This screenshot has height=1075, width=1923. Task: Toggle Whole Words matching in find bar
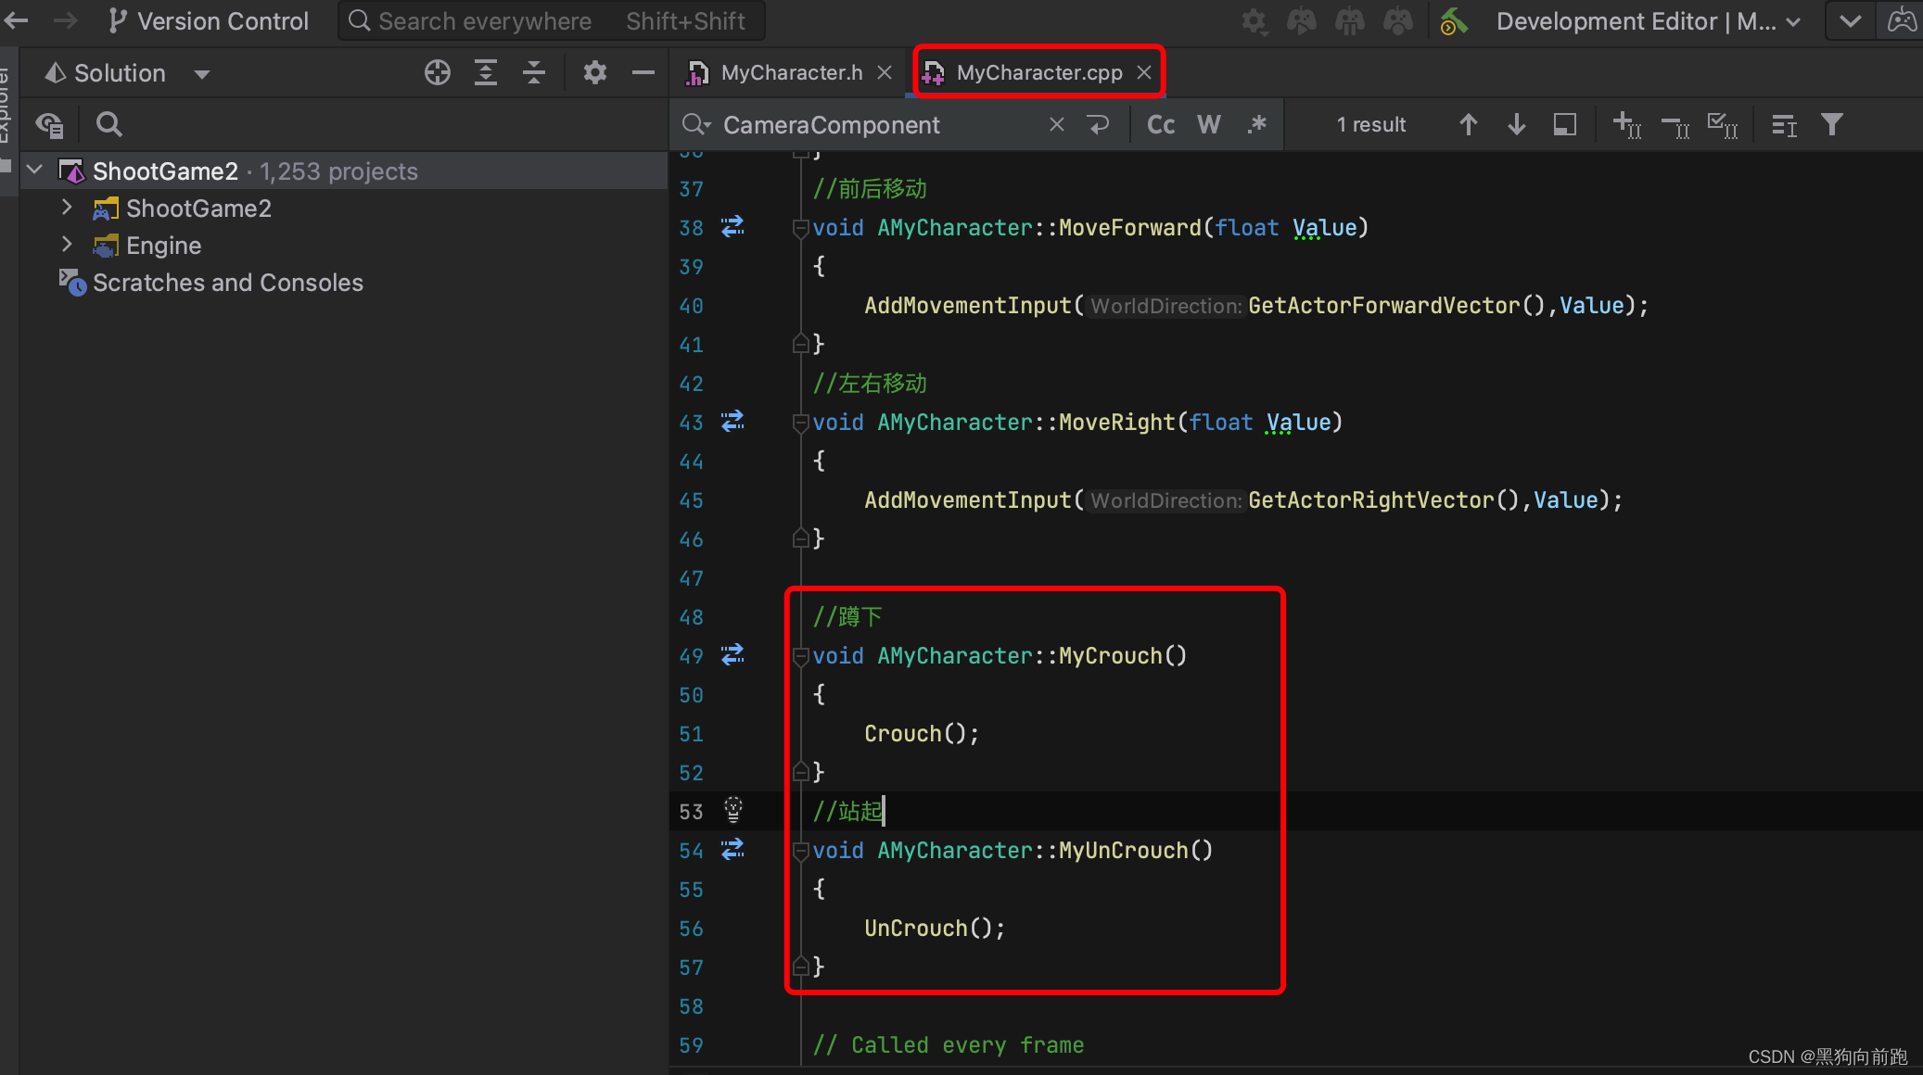(1210, 124)
